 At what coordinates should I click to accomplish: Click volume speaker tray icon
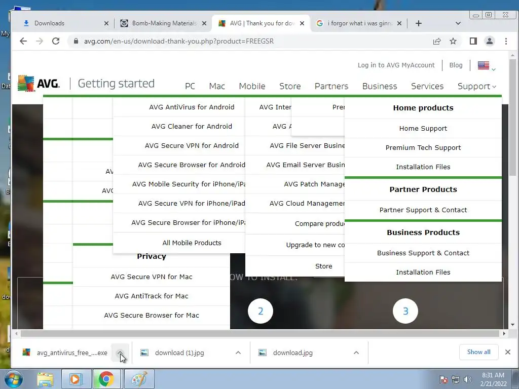pos(467,379)
